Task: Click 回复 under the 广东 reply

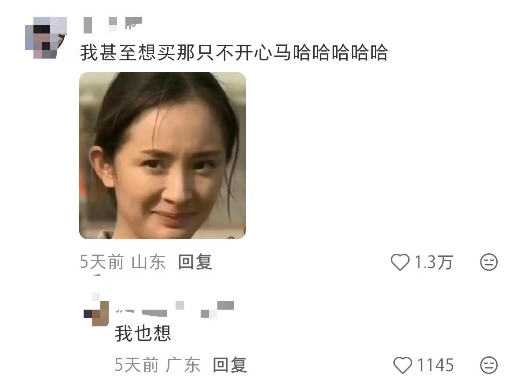Action: pyautogui.click(x=230, y=365)
